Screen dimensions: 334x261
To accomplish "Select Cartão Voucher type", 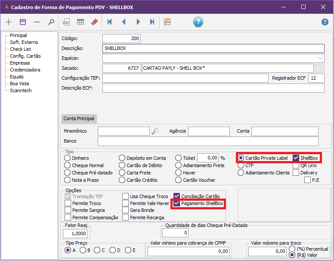I will [x=178, y=180].
